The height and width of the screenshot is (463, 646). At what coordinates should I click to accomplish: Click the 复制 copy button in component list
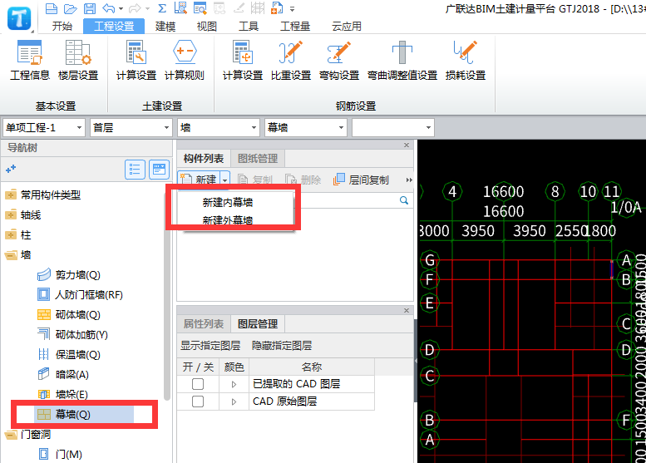point(255,180)
